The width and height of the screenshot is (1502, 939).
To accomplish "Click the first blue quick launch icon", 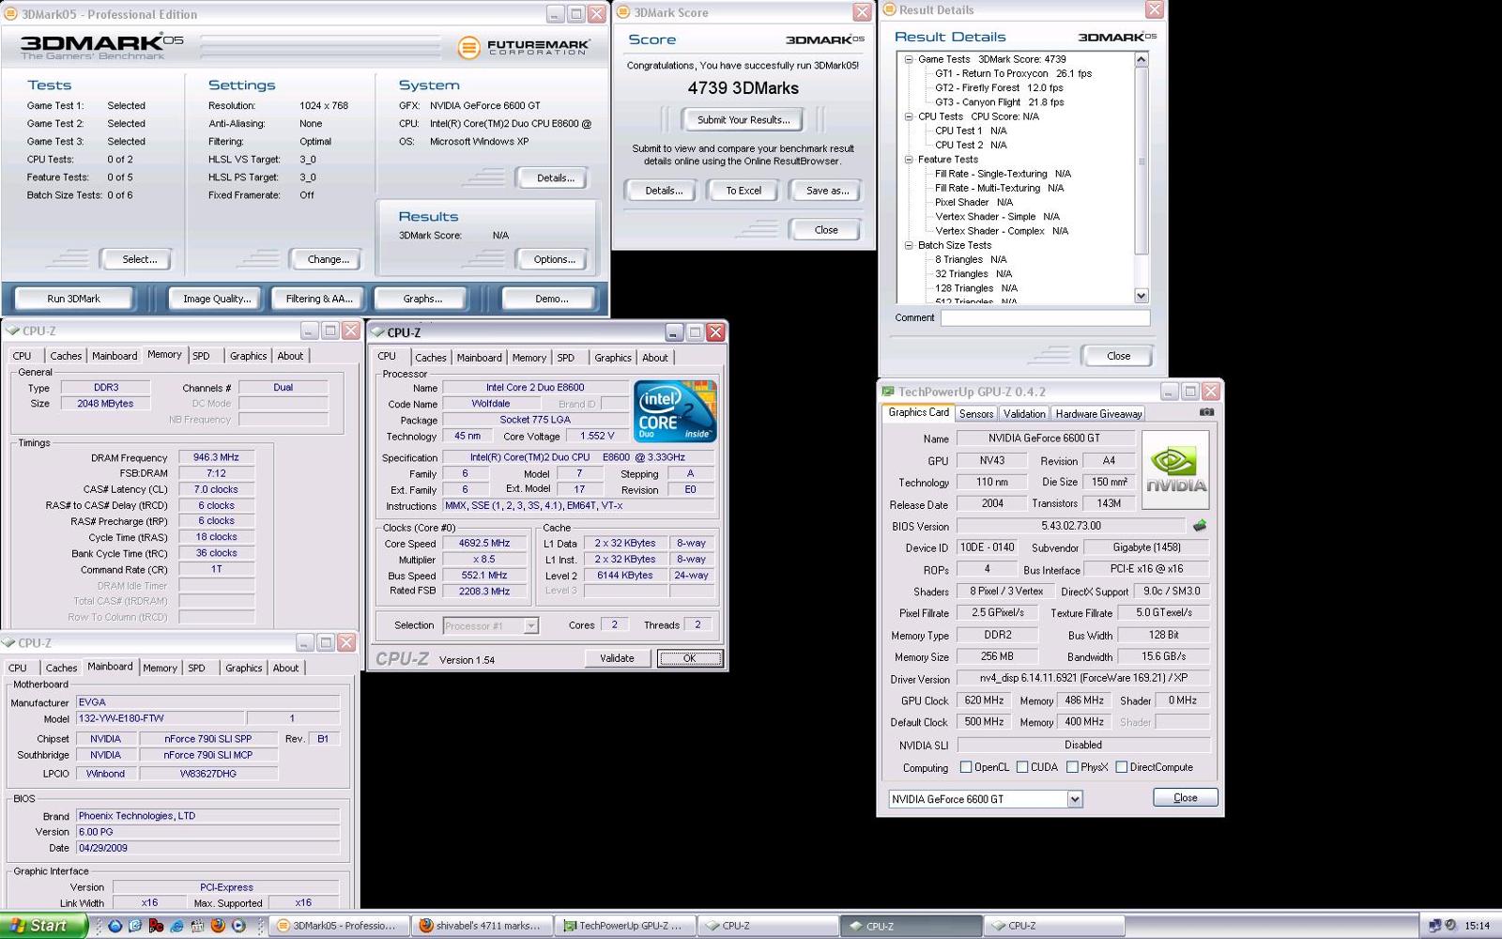I will coord(115,926).
